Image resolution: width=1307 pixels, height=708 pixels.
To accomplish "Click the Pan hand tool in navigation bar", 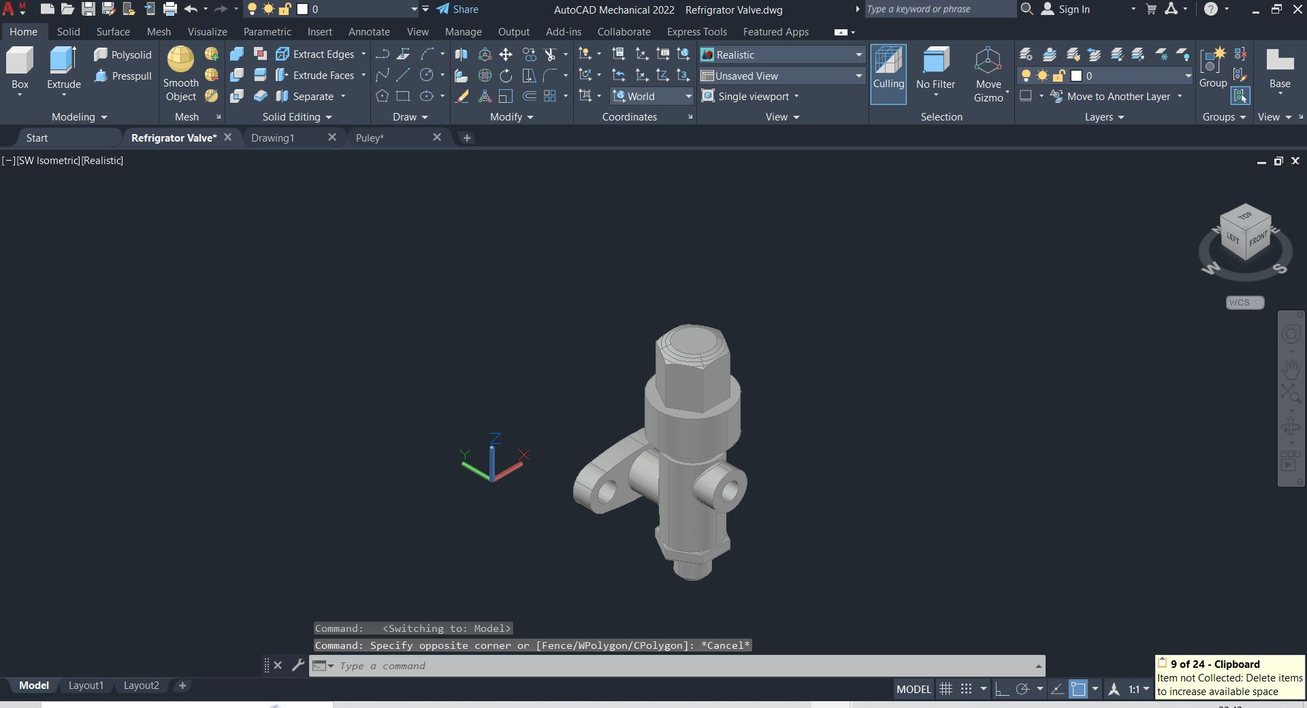I will [1291, 370].
